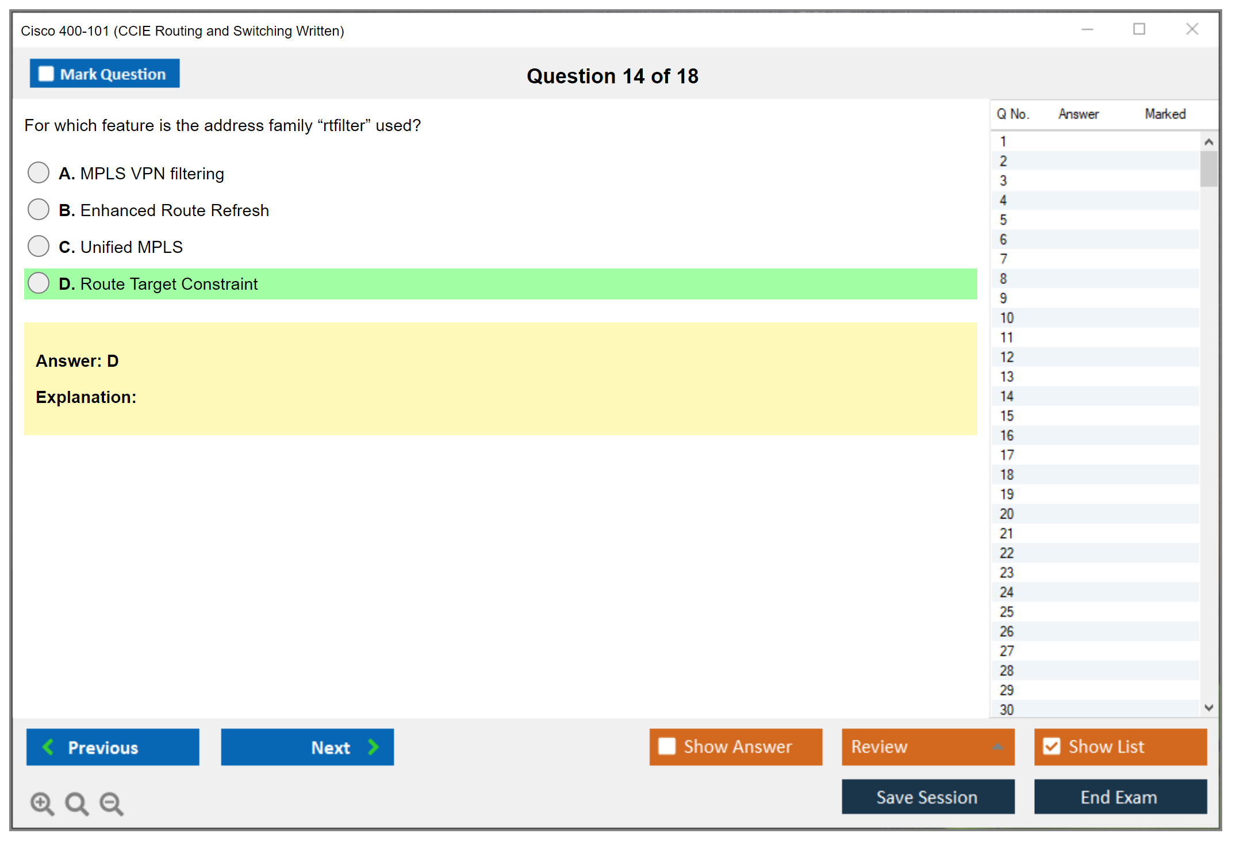Click the green right arrow on Next
Screen dimensions: 1236x845
point(373,747)
